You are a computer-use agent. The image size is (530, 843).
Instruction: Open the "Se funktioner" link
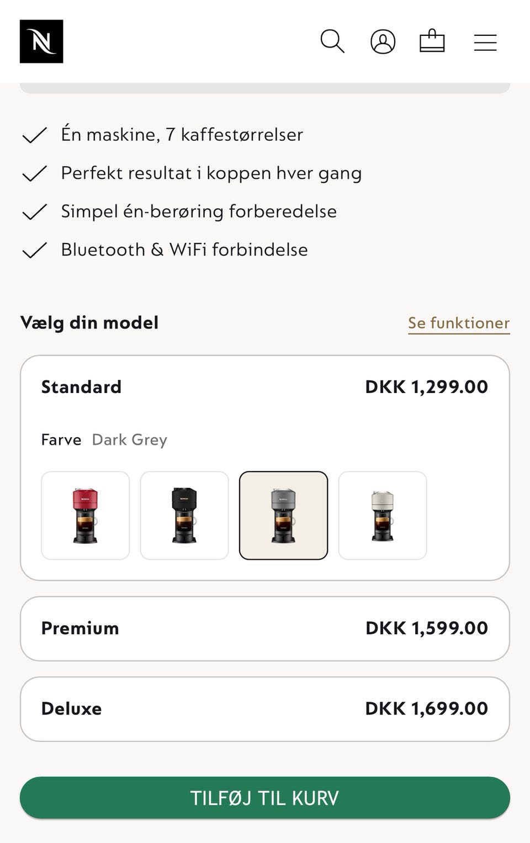458,323
